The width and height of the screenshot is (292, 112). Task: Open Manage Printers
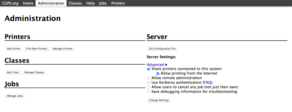pyautogui.click(x=62, y=48)
